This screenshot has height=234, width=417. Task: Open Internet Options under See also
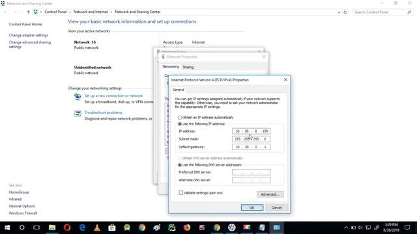(22, 206)
